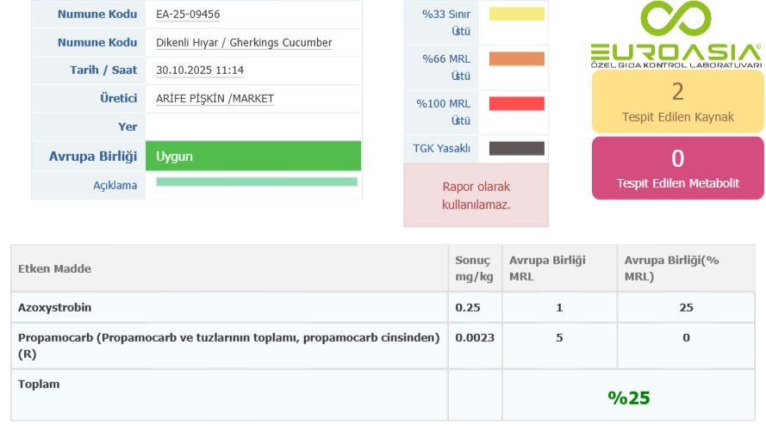Viewport: 766px width, 438px height.
Task: Click the Dikenli Hıyar product name field
Action: [244, 43]
